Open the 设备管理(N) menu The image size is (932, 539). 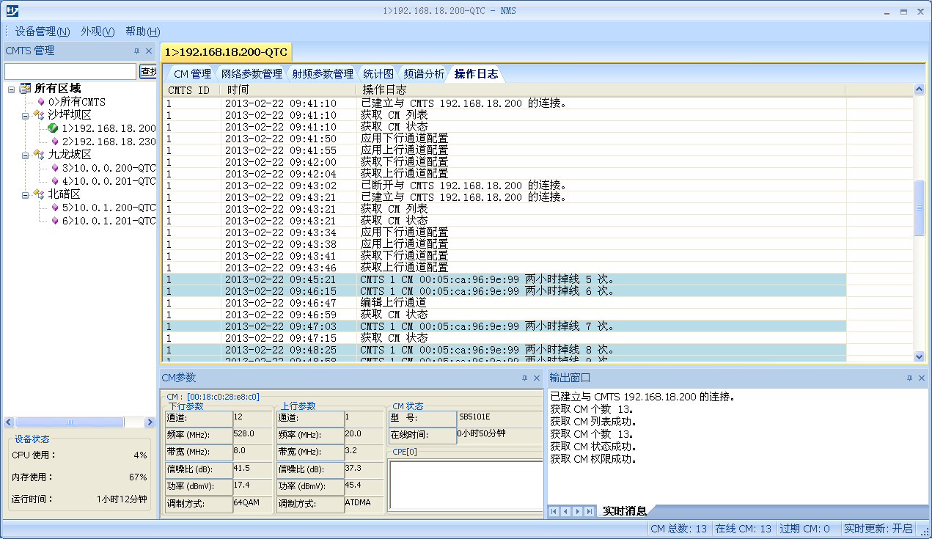click(x=43, y=32)
